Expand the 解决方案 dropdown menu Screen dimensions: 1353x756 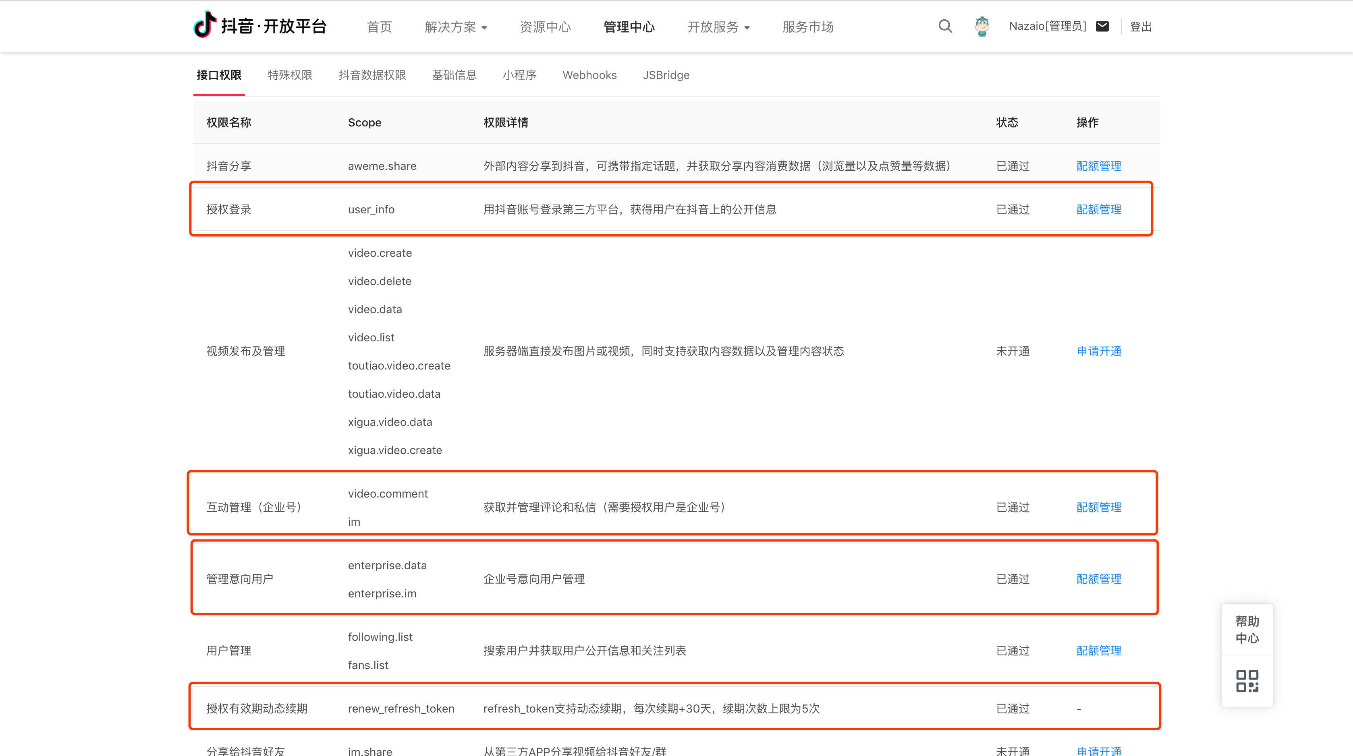click(455, 27)
